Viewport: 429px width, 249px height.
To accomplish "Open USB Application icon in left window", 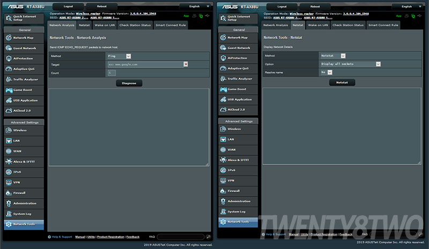I will 9,100.
